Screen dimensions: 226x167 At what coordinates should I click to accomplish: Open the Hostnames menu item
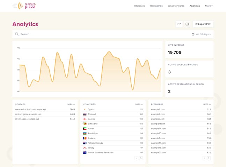(156, 6)
